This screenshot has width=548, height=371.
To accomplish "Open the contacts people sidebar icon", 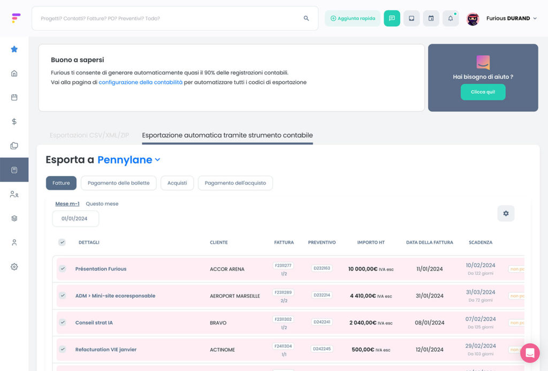I will coord(14,195).
